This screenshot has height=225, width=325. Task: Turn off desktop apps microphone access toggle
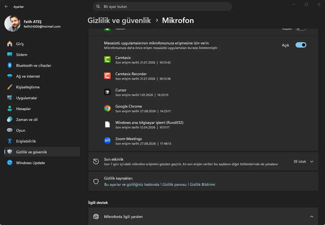301,45
